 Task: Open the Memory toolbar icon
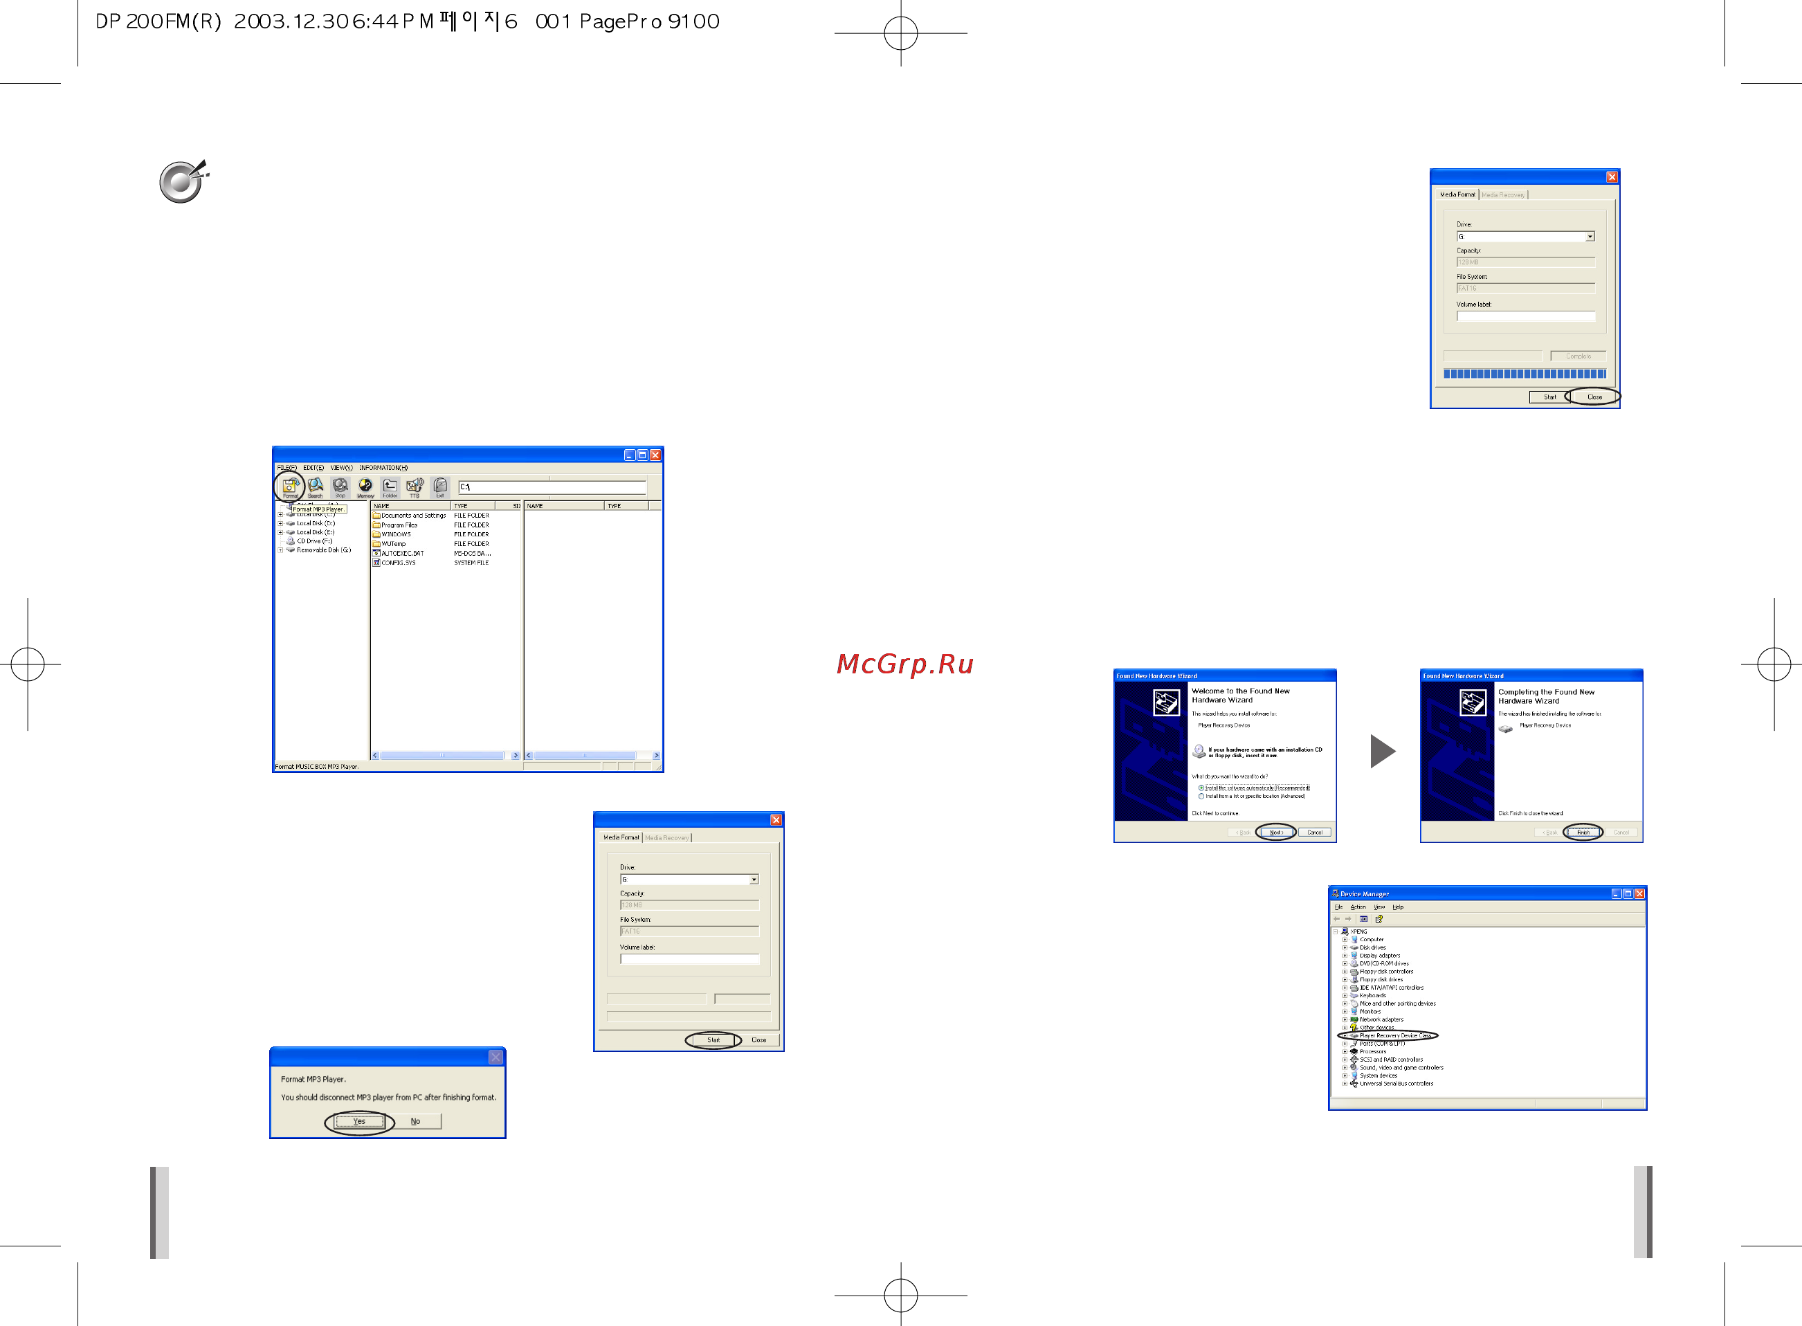[365, 487]
